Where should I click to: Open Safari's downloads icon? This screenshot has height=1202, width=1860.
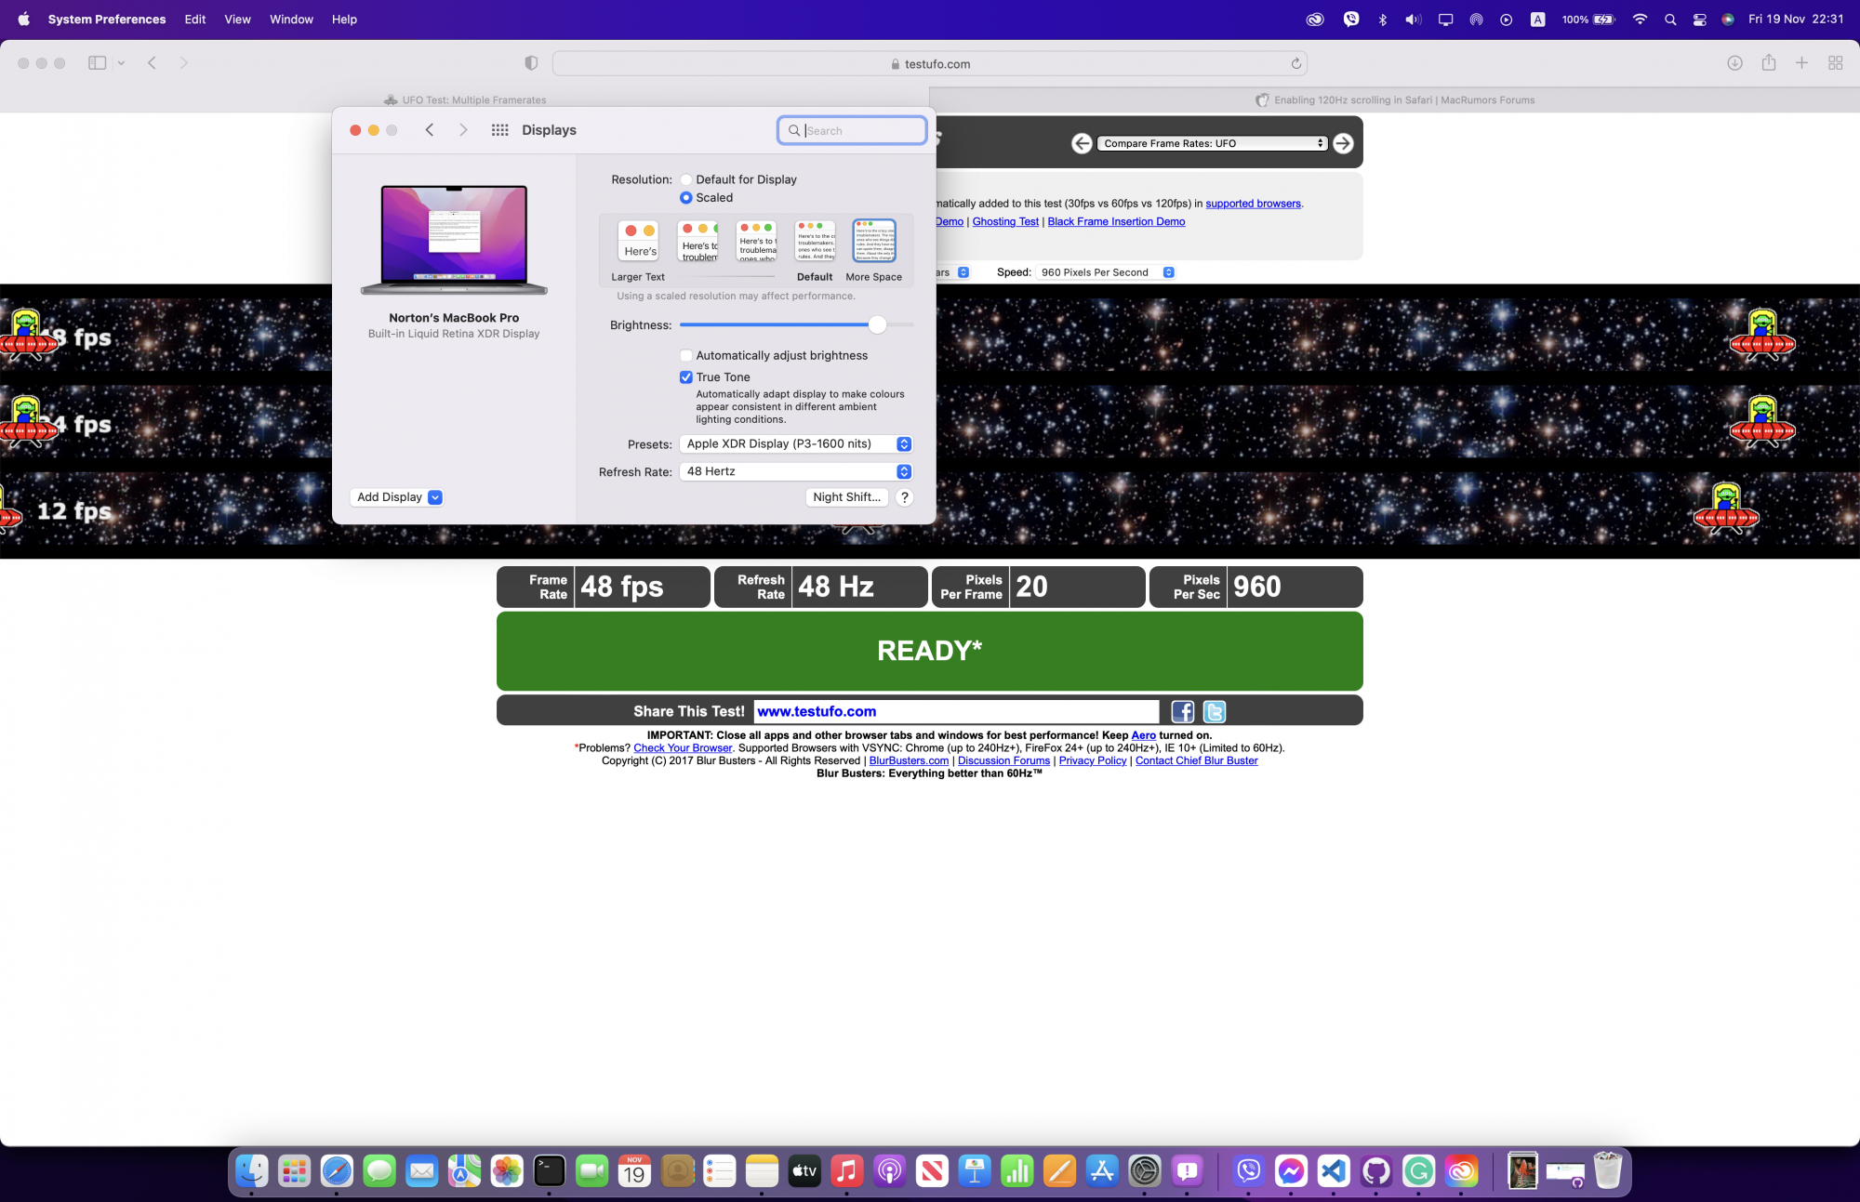(1734, 63)
